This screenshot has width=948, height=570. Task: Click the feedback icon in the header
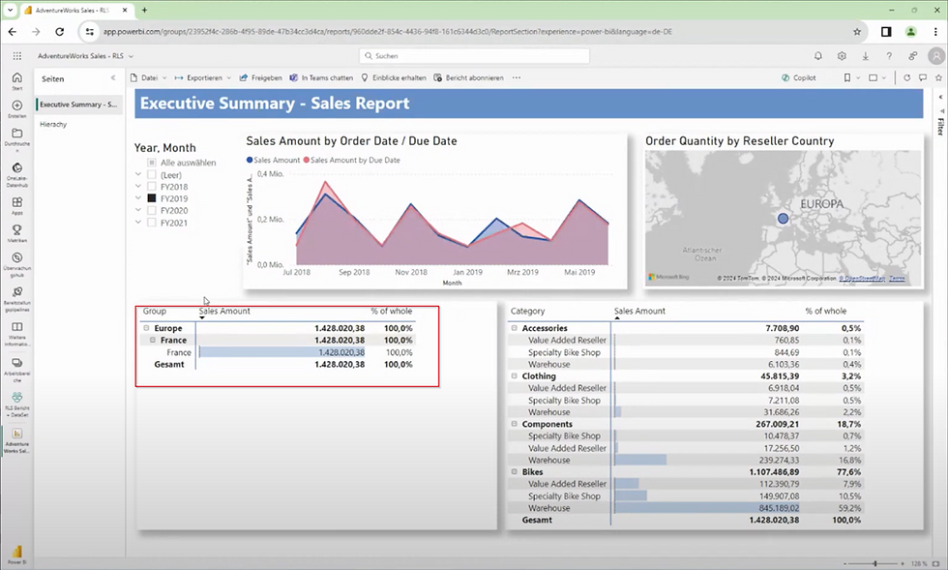(912, 56)
